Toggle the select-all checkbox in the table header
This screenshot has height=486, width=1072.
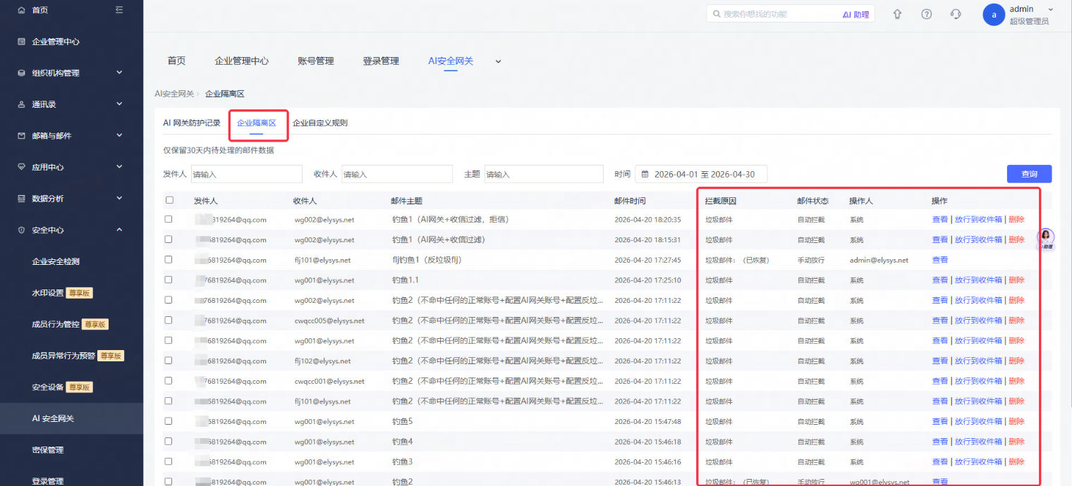click(x=169, y=200)
